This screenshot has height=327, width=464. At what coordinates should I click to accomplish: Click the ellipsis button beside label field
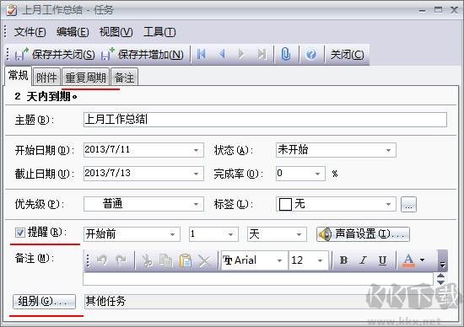coord(408,205)
